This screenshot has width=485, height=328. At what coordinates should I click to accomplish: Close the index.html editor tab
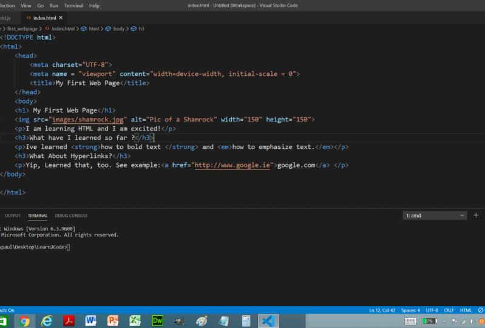coord(61,18)
